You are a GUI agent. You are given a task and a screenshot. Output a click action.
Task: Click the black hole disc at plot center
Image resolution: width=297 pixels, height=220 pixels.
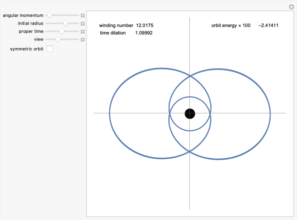tap(190, 113)
